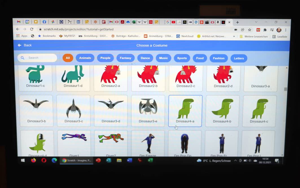Filter costumes by Music
The width and height of the screenshot is (300, 188).
163,58
